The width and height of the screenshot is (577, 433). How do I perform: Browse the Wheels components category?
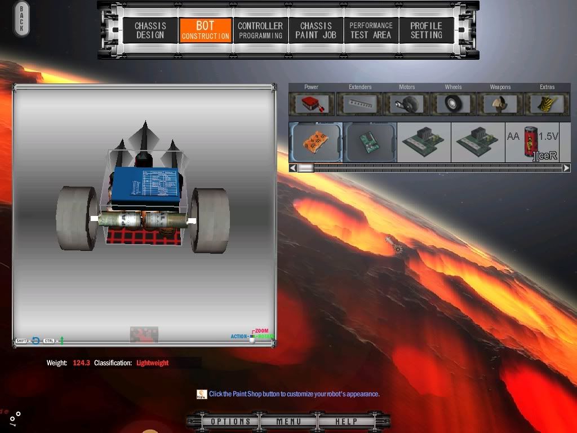453,104
